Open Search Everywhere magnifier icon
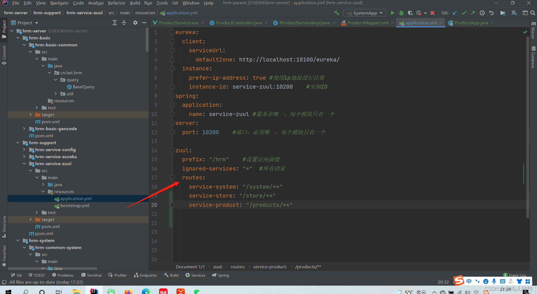537x294 pixels. coord(533,13)
